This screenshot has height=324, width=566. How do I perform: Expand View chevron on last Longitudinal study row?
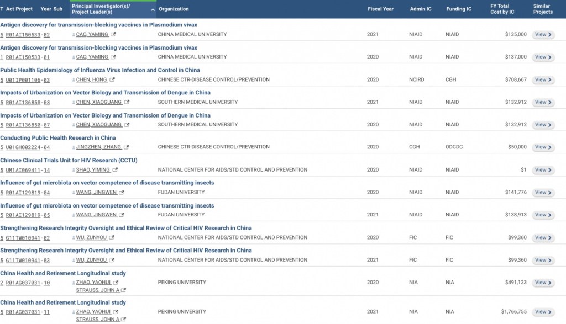click(549, 312)
